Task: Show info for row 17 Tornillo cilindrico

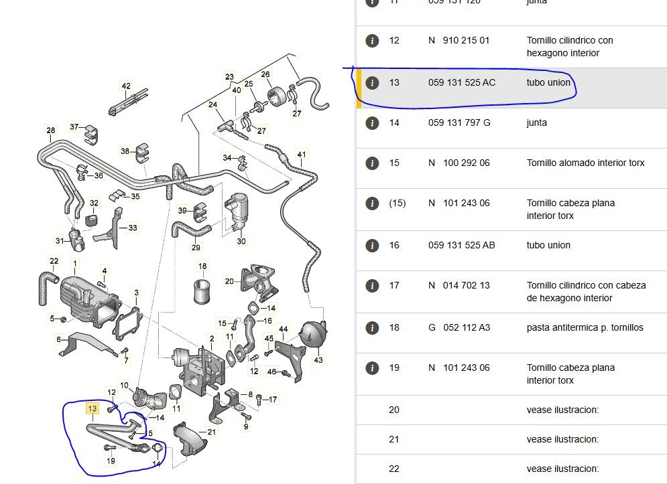Action: [x=372, y=286]
